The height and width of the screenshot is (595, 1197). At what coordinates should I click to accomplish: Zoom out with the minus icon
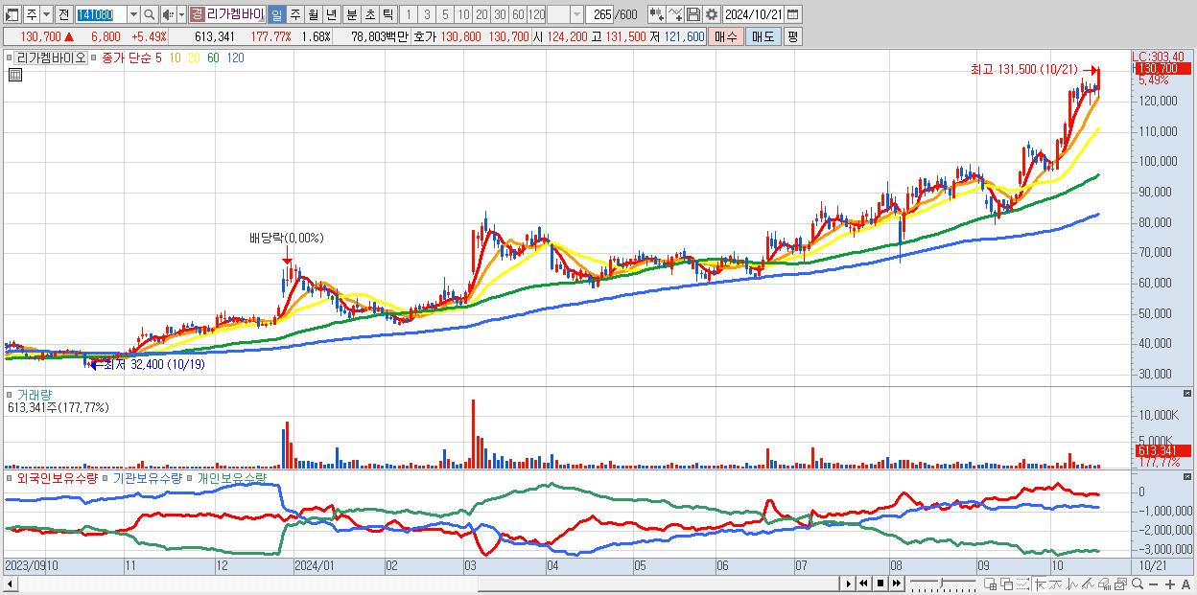[1153, 584]
